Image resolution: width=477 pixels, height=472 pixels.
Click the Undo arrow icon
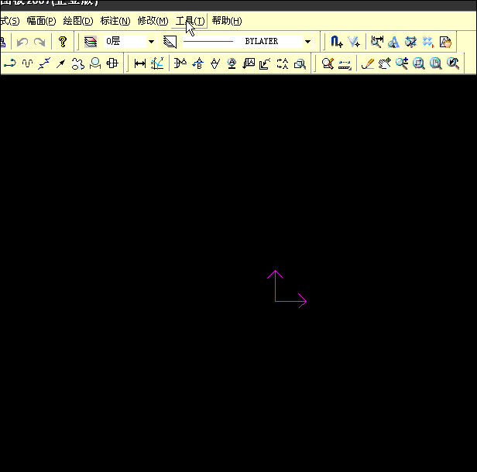[x=22, y=42]
